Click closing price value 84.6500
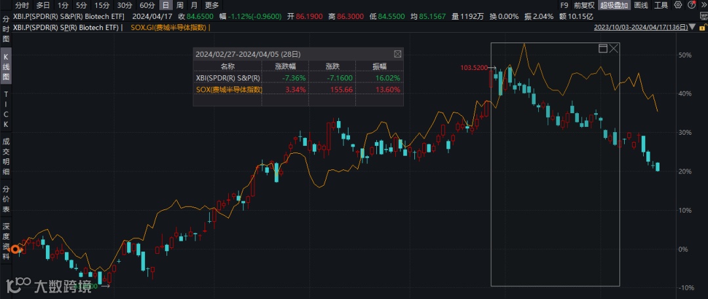The height and width of the screenshot is (299, 708). coord(199,16)
